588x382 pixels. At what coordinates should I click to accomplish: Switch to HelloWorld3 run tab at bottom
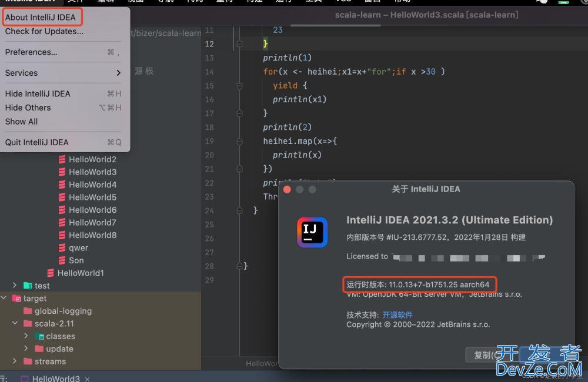(x=56, y=378)
